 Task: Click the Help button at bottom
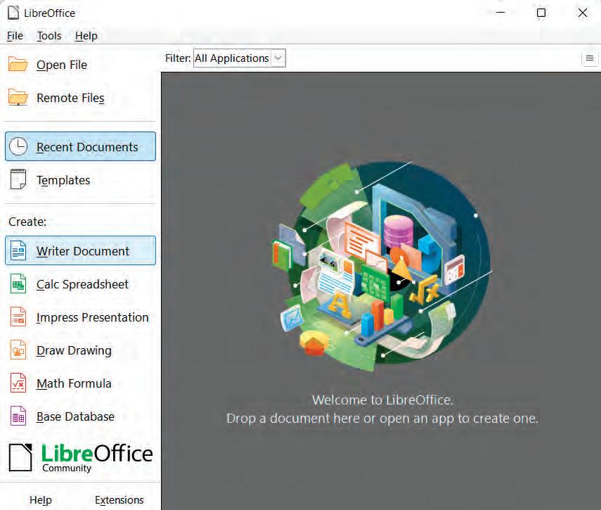41,500
